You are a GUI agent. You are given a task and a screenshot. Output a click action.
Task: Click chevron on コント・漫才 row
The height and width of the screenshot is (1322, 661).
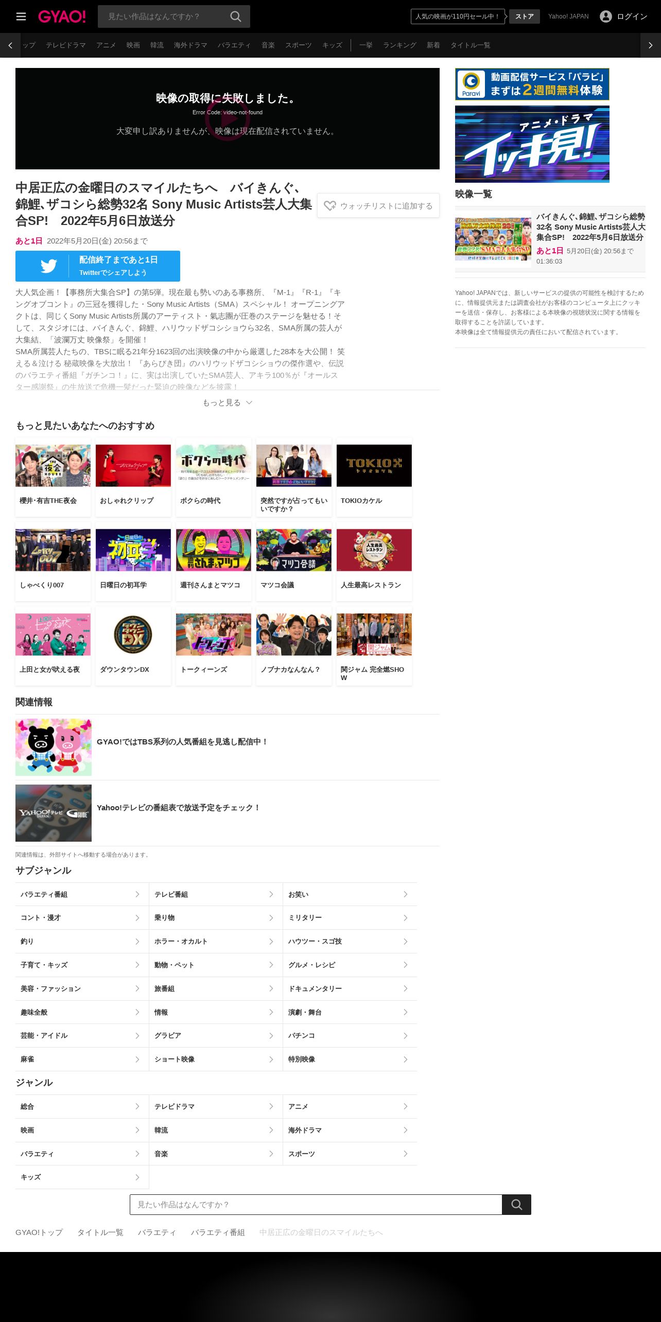coord(137,918)
